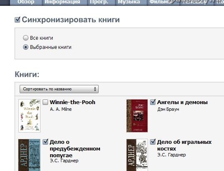This screenshot has height=171, width=224.
Task: Click the Книги: section heading
Action: point(27,74)
